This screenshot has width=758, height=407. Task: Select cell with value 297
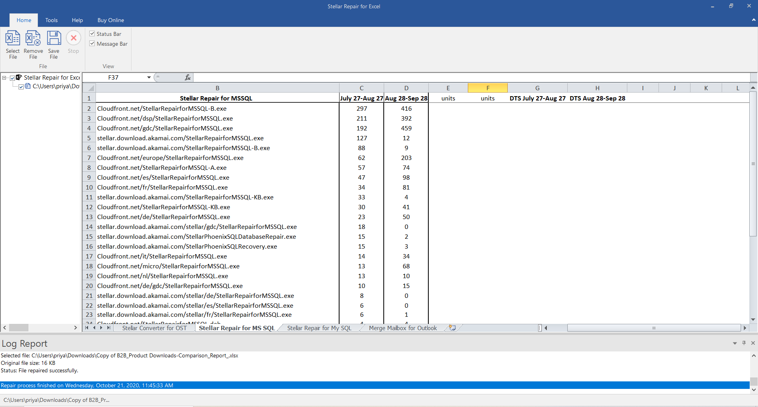pyautogui.click(x=361, y=108)
